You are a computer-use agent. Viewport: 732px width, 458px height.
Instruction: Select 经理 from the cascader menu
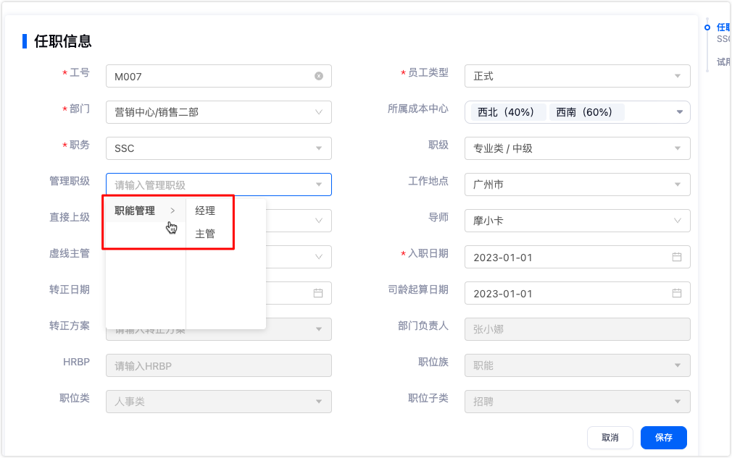click(205, 211)
